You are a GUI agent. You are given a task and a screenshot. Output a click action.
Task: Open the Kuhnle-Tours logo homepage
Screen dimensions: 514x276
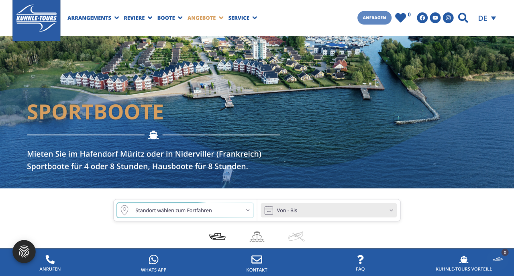pos(37,20)
